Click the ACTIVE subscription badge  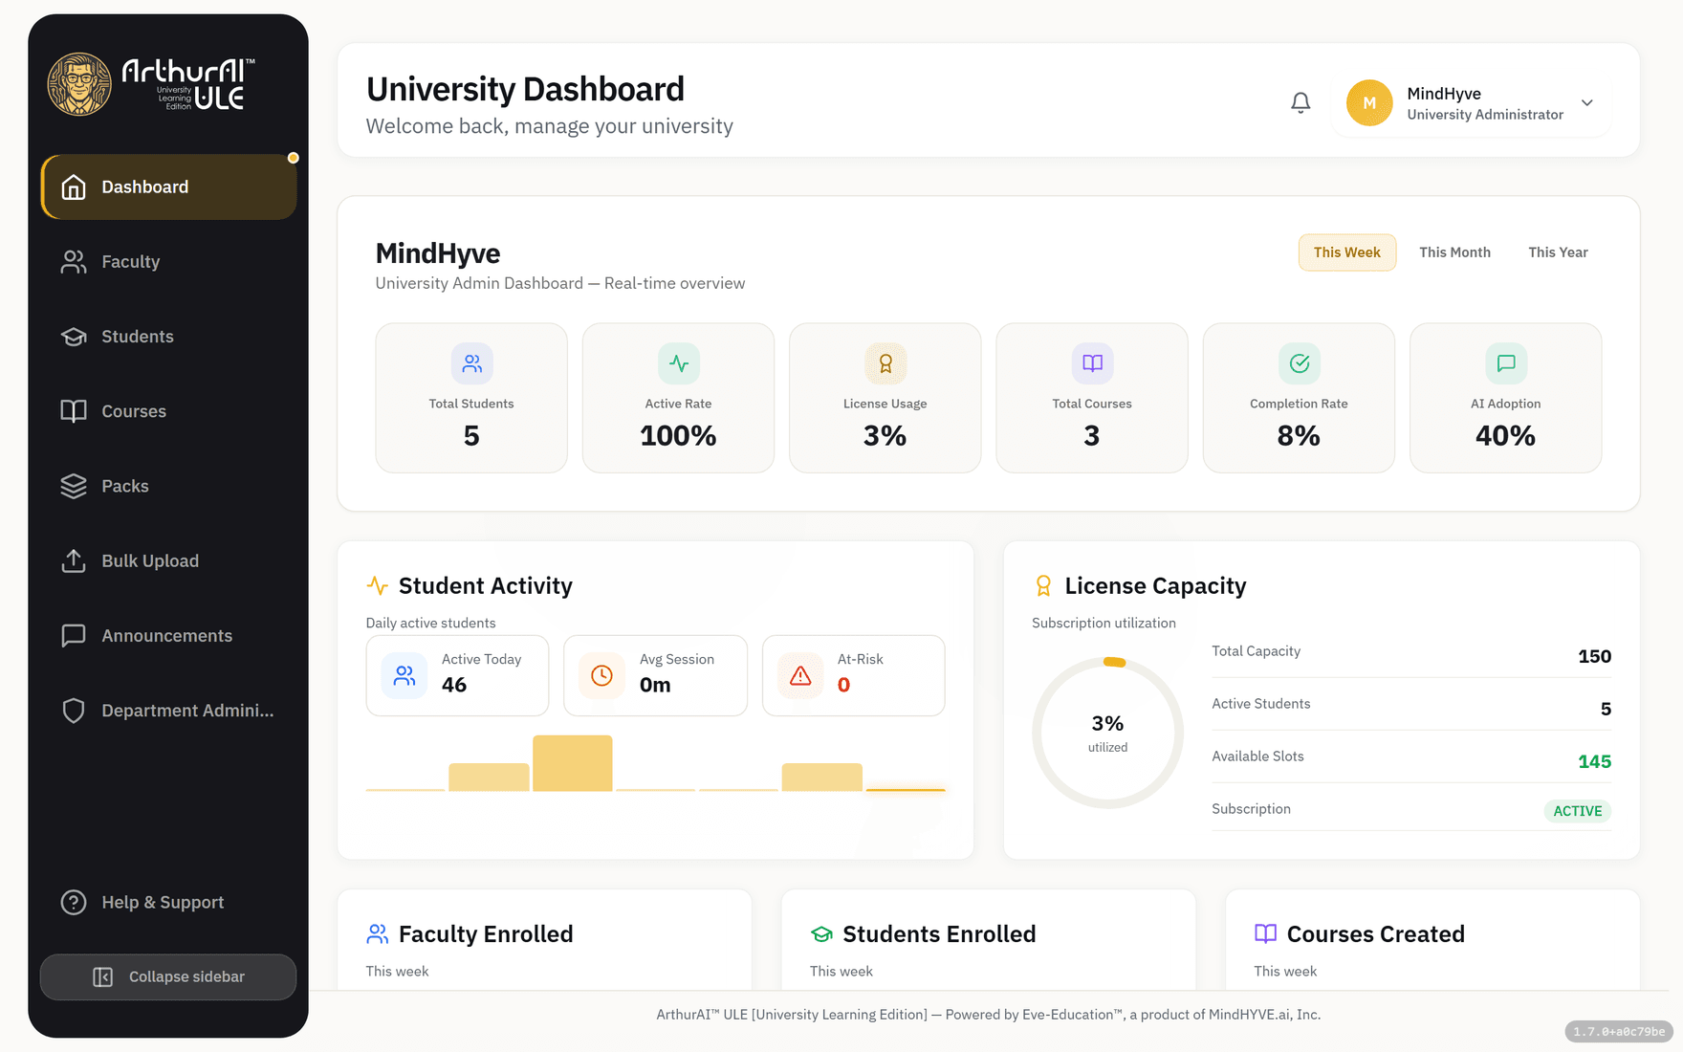pyautogui.click(x=1578, y=811)
